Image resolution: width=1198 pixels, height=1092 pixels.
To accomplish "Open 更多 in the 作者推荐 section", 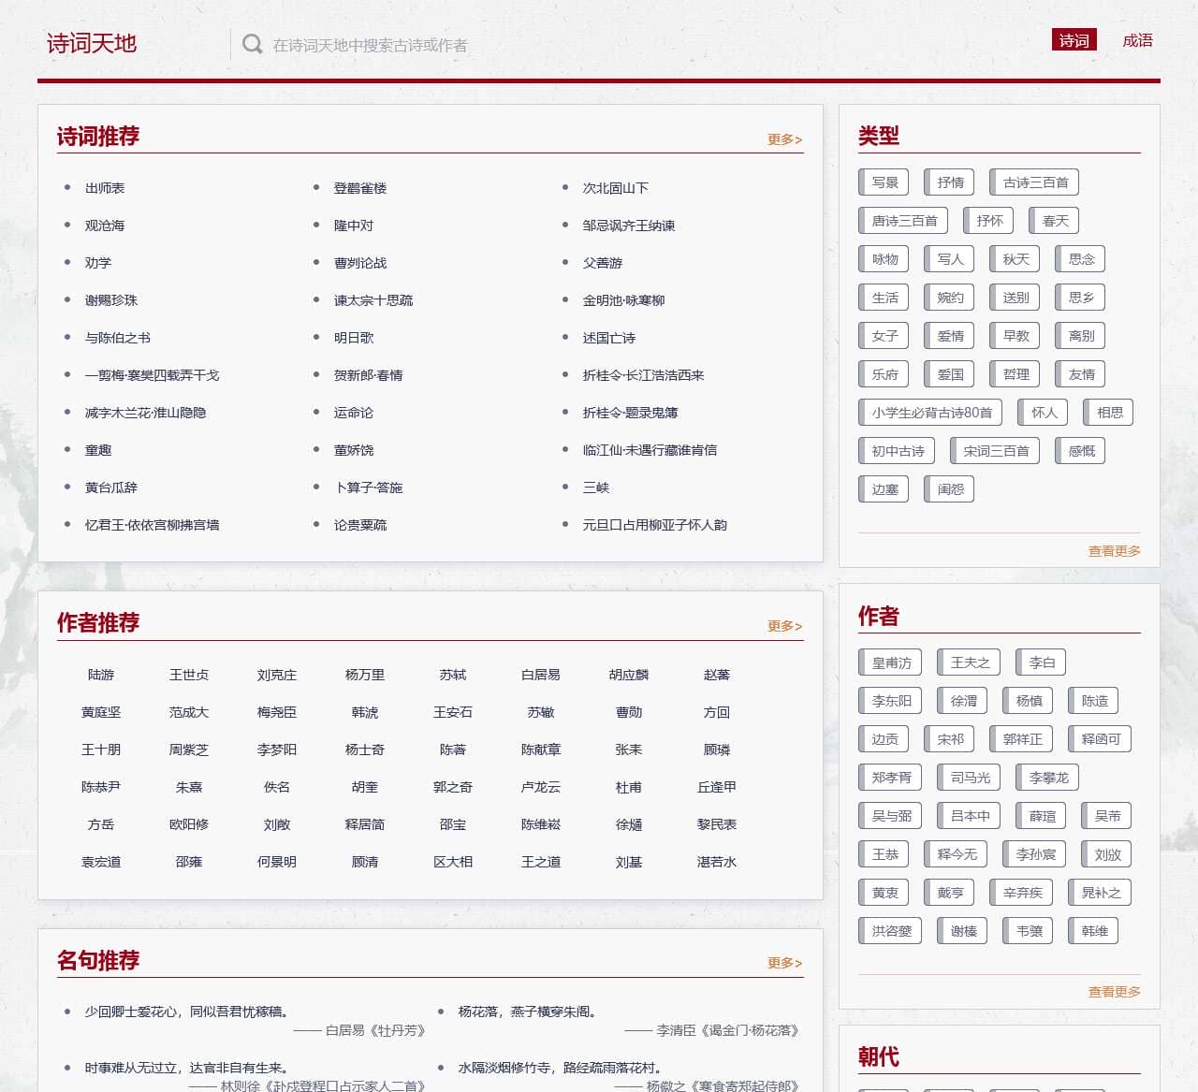I will (x=784, y=626).
